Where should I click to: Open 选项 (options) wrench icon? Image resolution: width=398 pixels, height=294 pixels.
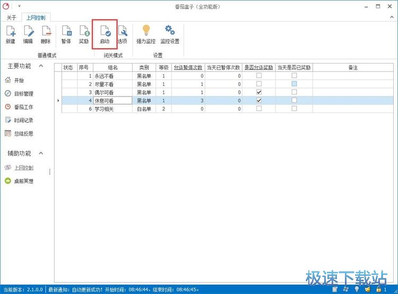[123, 31]
